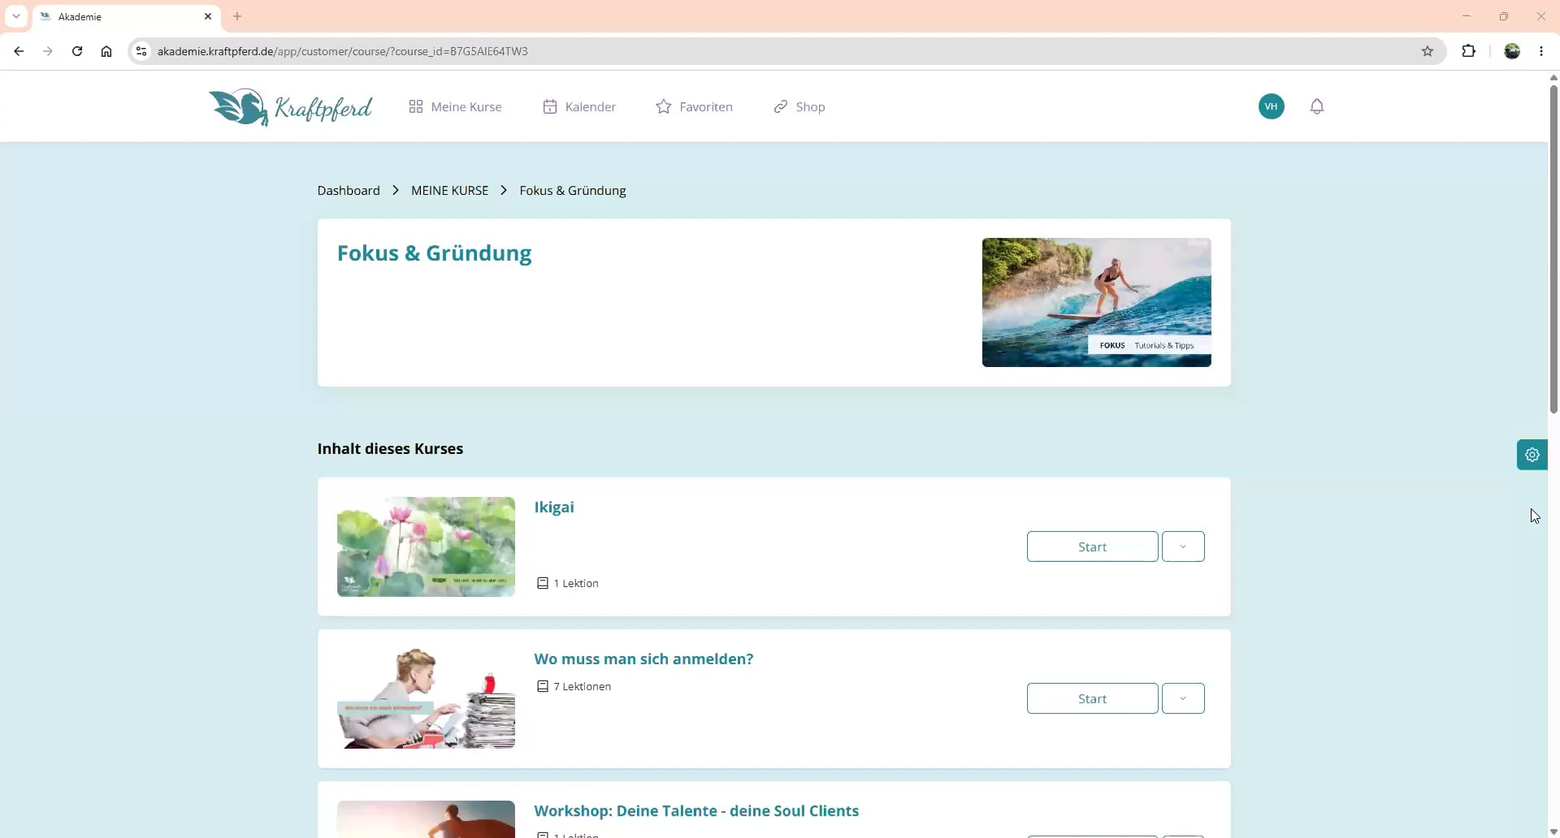Click the surfer course cover image
1560x838 pixels.
click(1096, 302)
